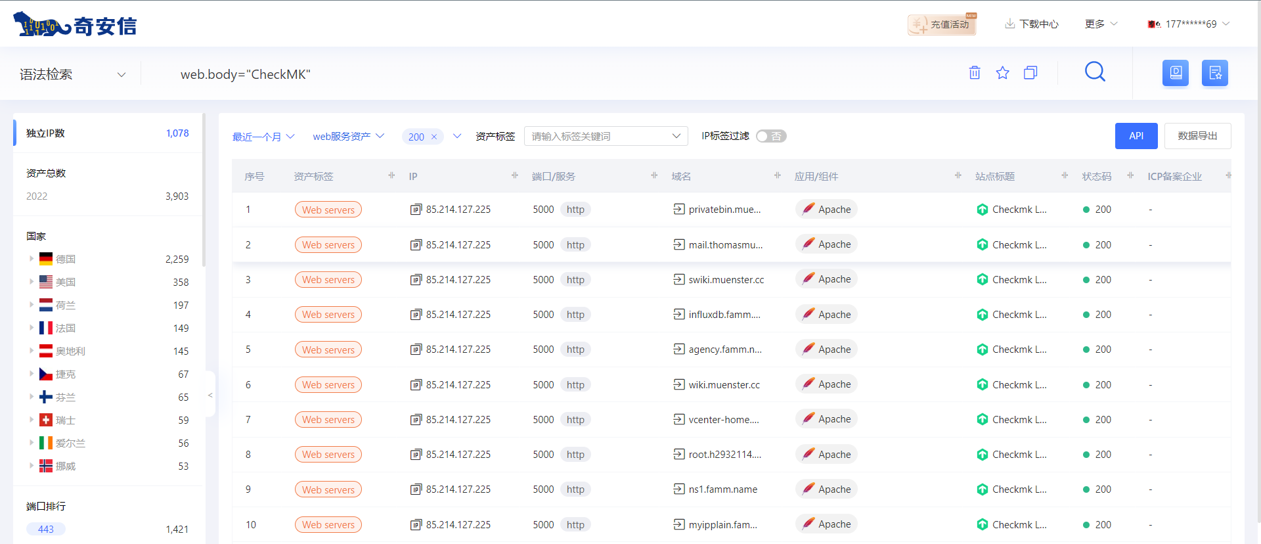This screenshot has height=544, width=1261.
Task: Click the http service tag in row 4
Action: 575,315
